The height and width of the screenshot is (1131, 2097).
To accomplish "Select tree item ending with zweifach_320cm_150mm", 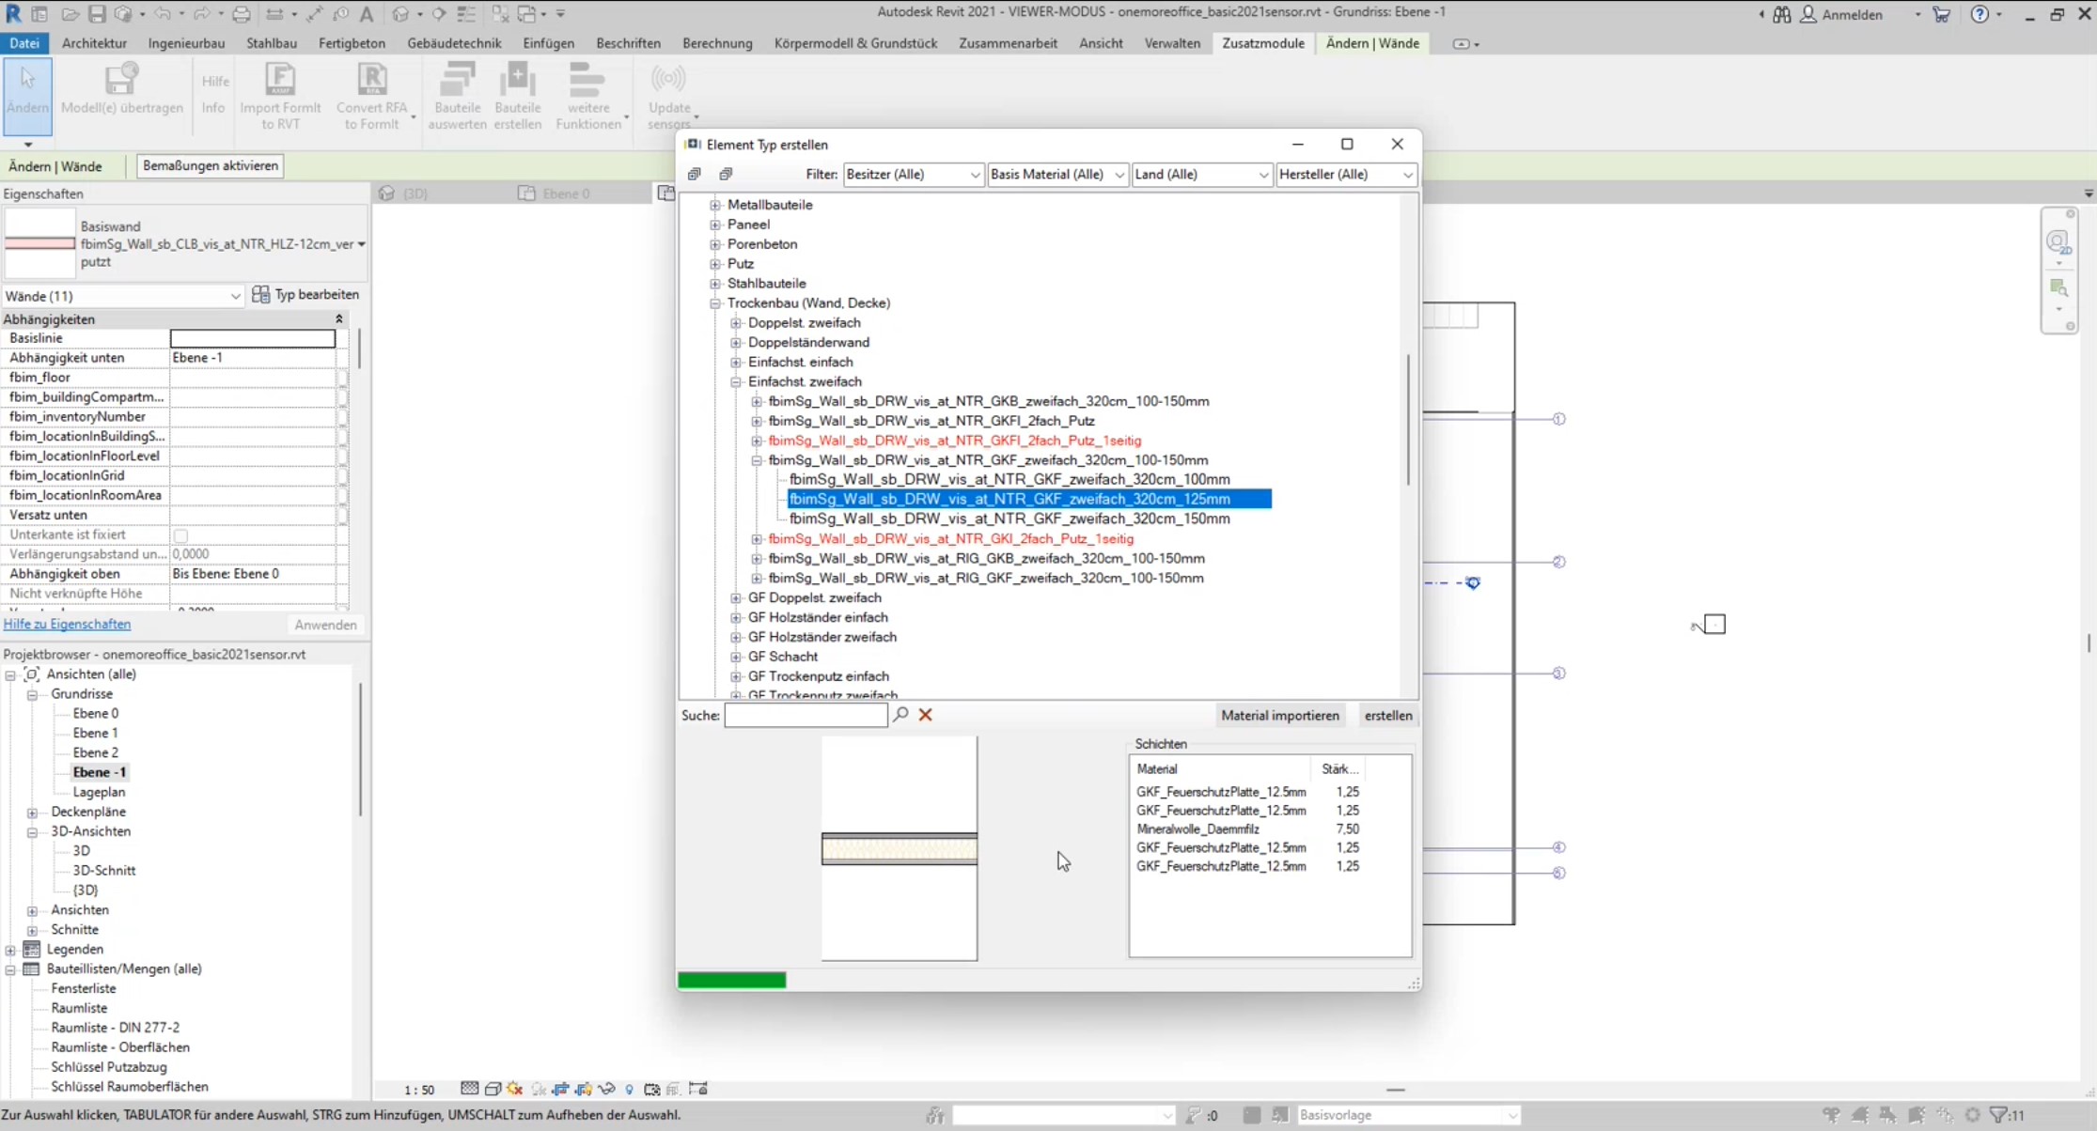I will tap(1009, 519).
